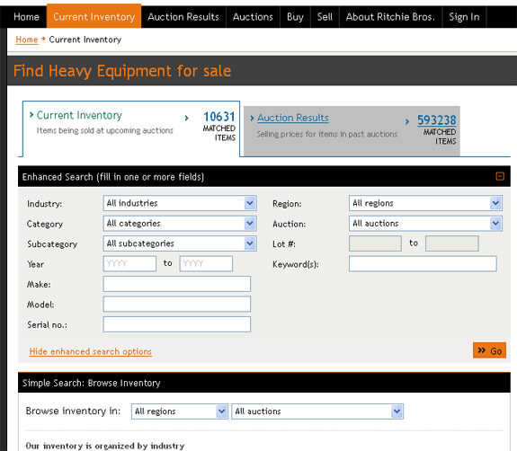Submit search with the Go button
Image resolution: width=517 pixels, height=451 pixels.
(489, 350)
